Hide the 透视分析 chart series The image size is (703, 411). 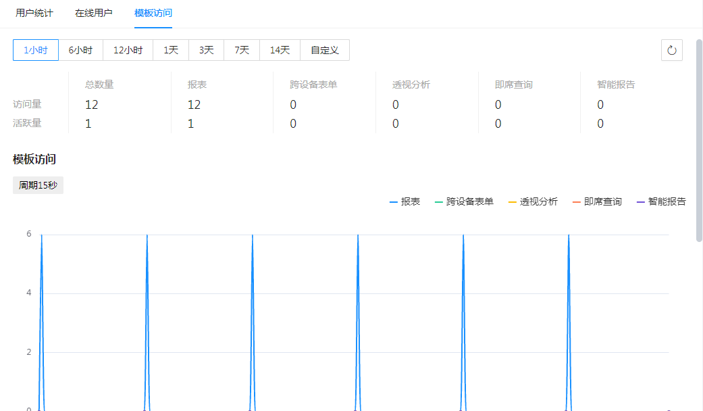pyautogui.click(x=533, y=201)
